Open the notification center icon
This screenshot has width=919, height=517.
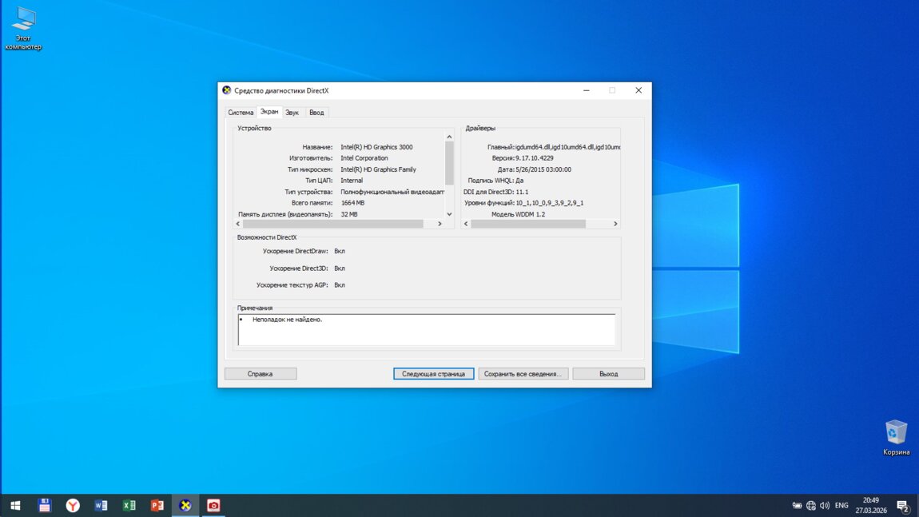tap(902, 505)
